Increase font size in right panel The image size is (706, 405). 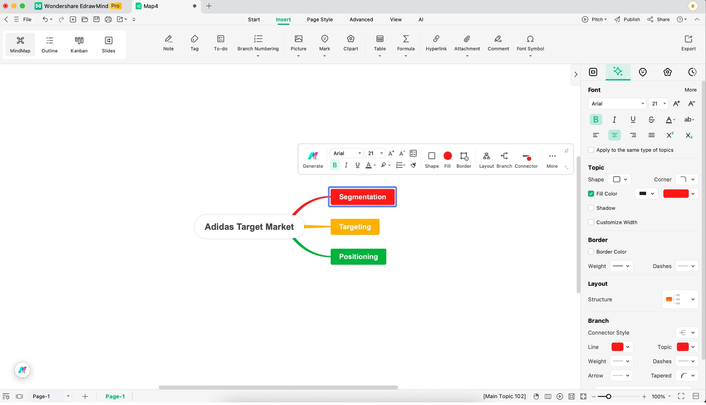[676, 104]
